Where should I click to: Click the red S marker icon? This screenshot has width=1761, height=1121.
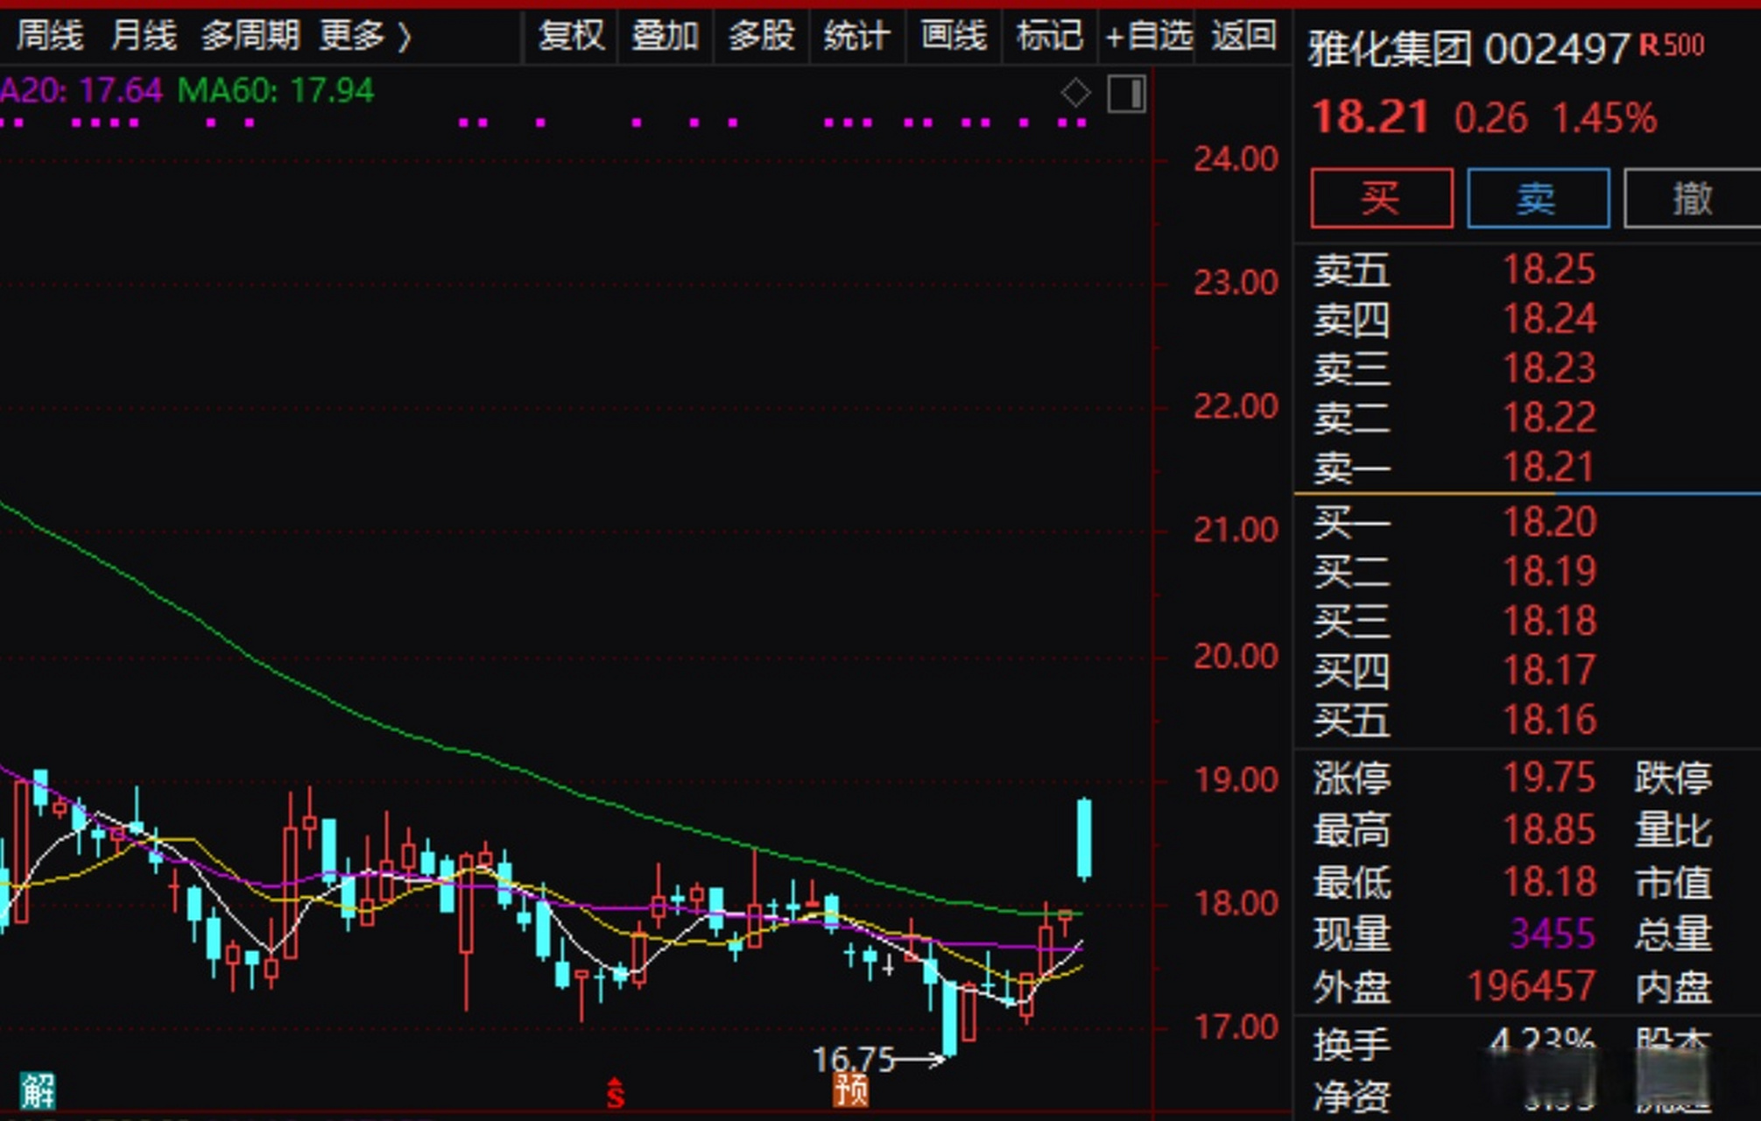point(616,1092)
